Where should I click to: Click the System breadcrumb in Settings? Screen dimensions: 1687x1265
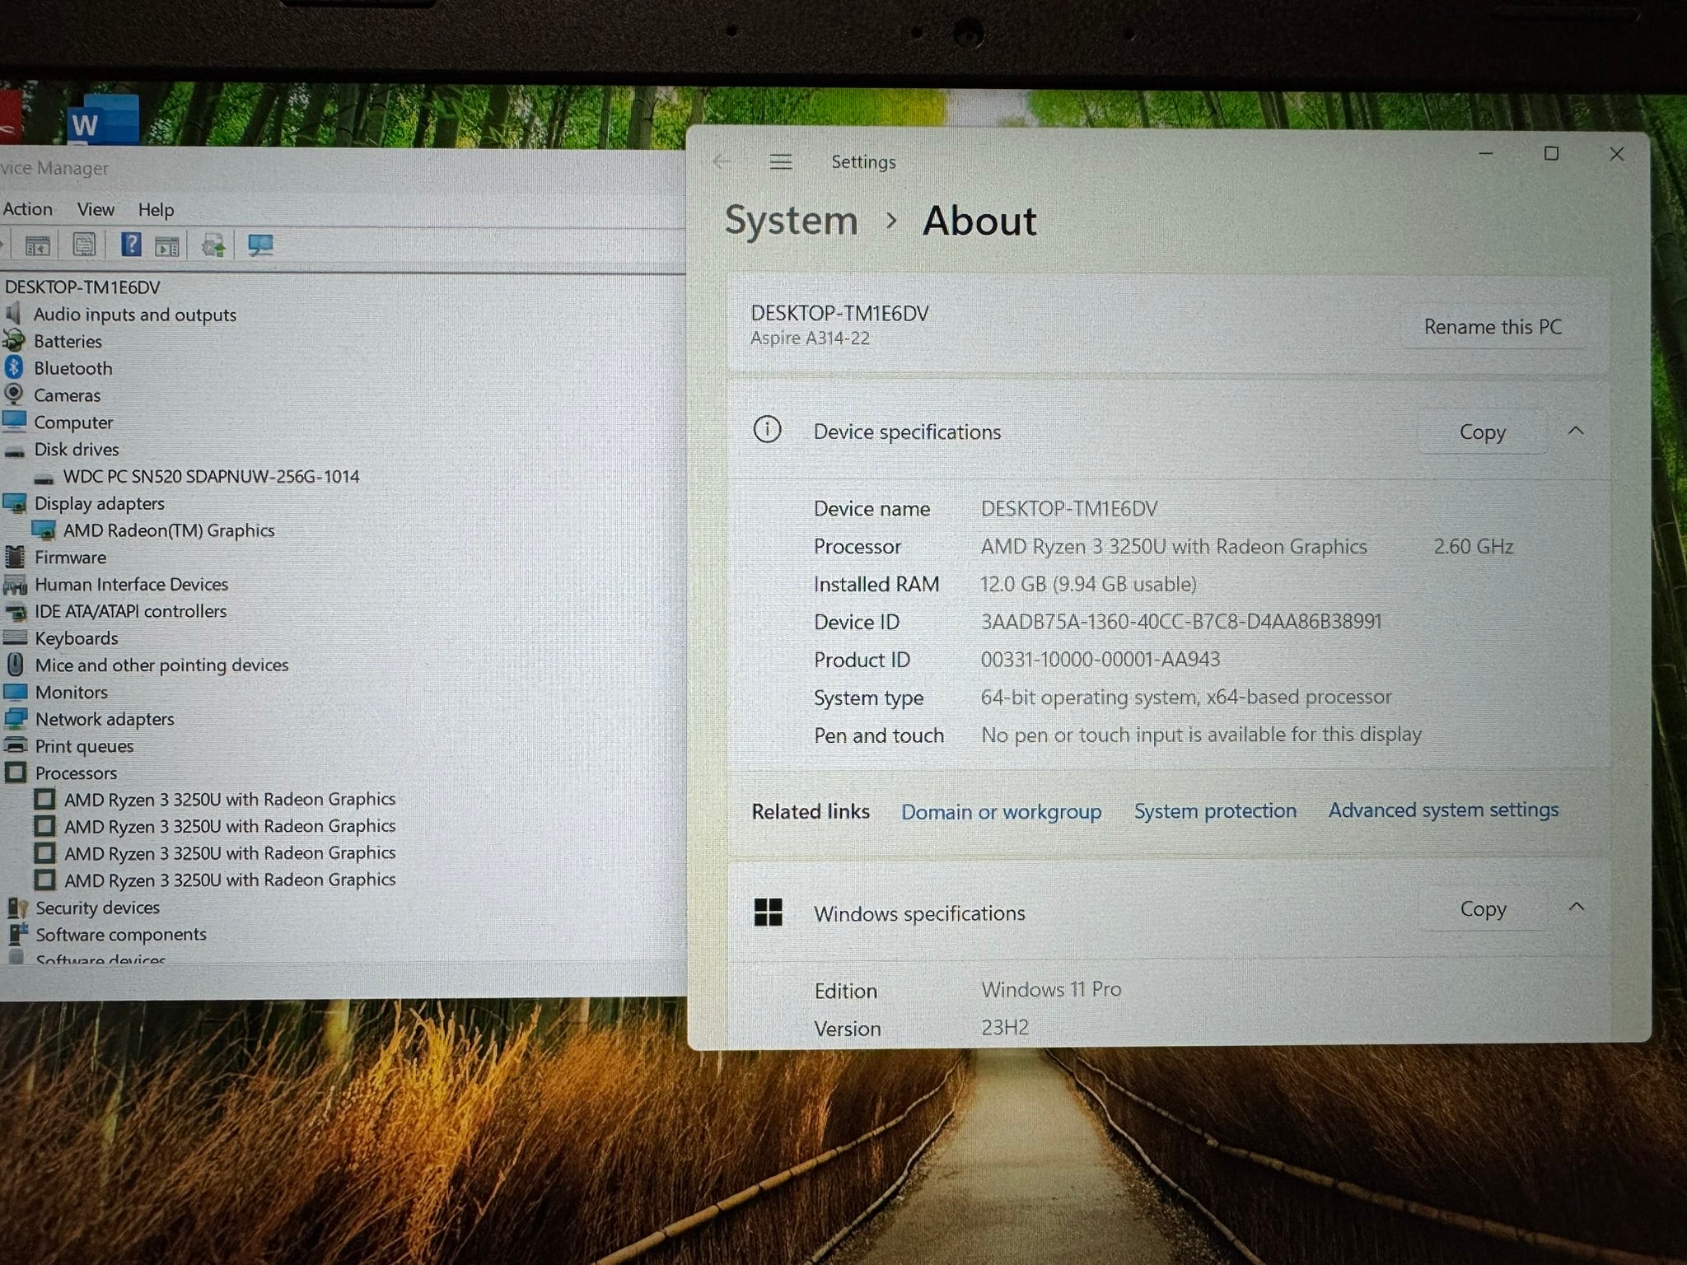(x=791, y=221)
